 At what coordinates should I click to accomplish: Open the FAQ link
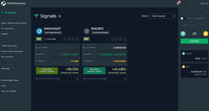coord(3,86)
